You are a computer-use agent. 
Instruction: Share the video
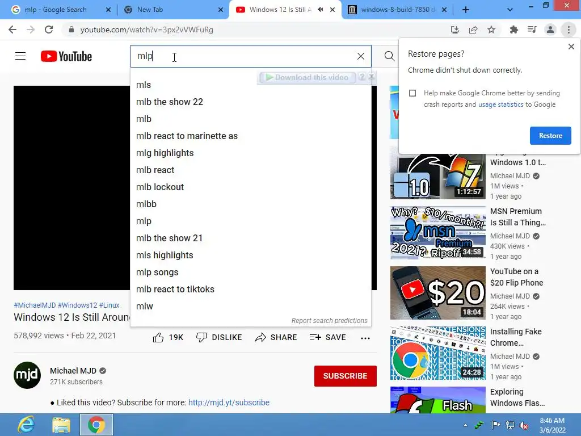276,337
